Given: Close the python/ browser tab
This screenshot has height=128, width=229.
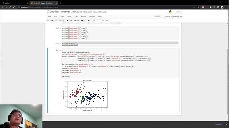Looking at the screenshot, I should tap(28, 3).
